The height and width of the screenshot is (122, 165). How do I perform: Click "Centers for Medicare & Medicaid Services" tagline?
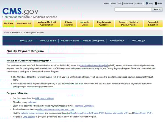(30, 17)
